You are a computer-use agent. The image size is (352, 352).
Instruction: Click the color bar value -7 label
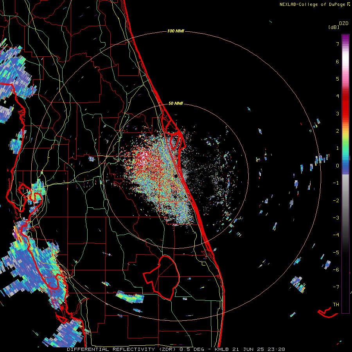click(336, 287)
